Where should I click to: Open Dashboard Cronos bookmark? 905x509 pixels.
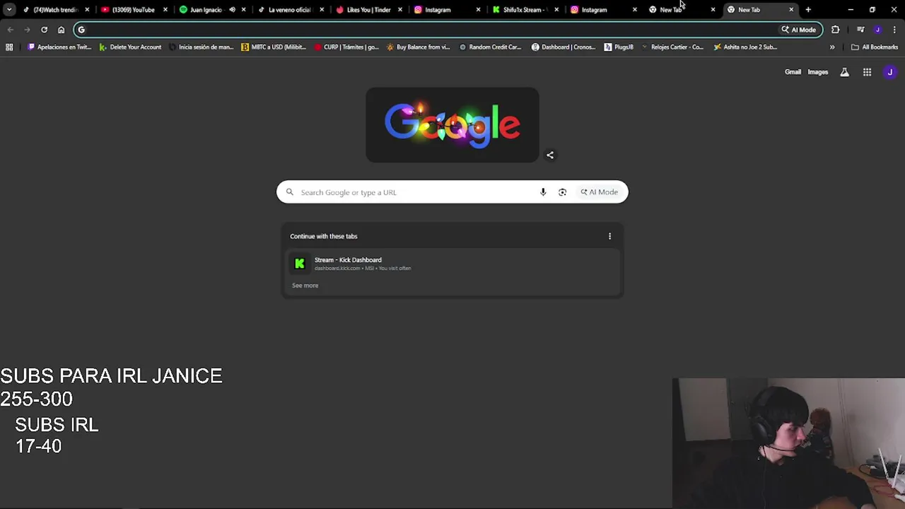[563, 47]
